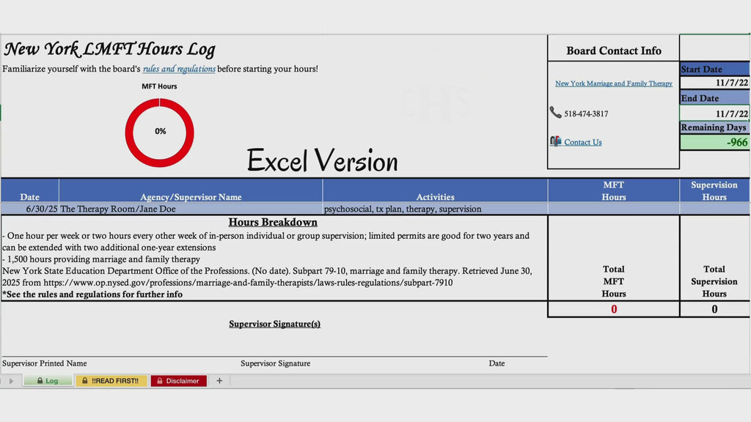Click the Supervision Hours column header
Screen dimensions: 751x422
point(714,190)
